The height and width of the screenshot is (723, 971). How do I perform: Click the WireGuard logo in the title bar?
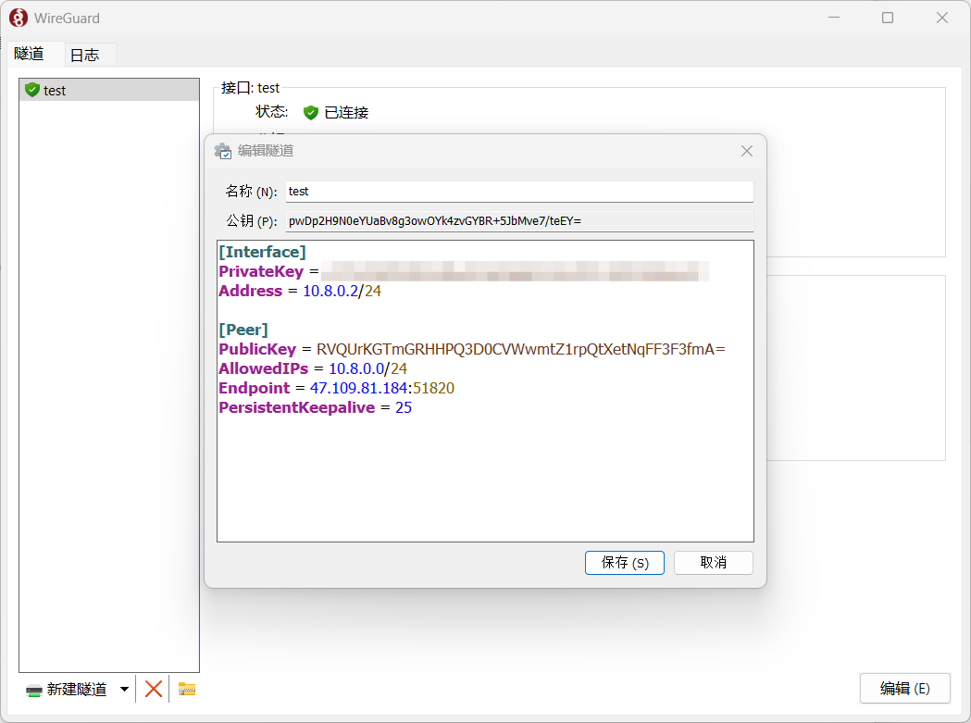(19, 18)
